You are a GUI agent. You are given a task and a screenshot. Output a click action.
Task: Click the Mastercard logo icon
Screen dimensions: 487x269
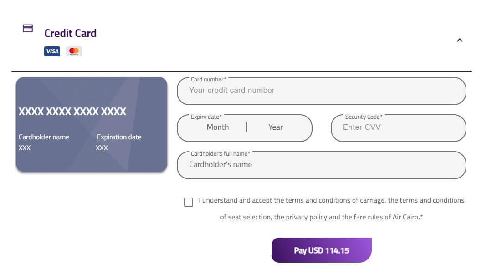74,51
